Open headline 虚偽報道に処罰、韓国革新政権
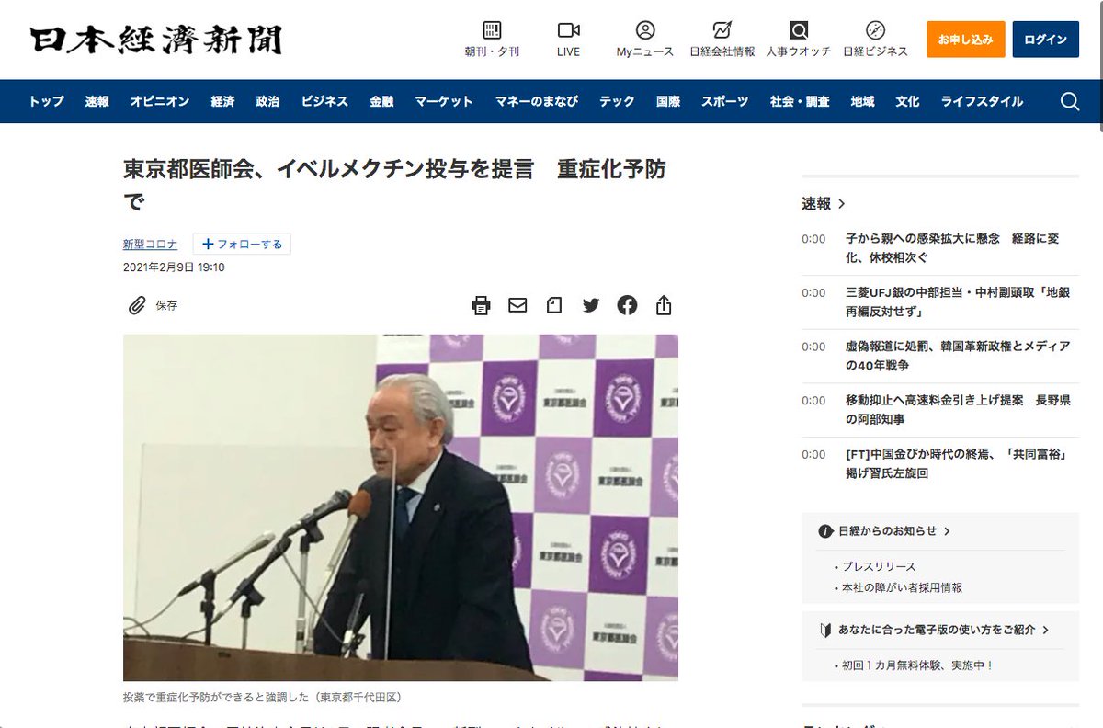 [959, 356]
